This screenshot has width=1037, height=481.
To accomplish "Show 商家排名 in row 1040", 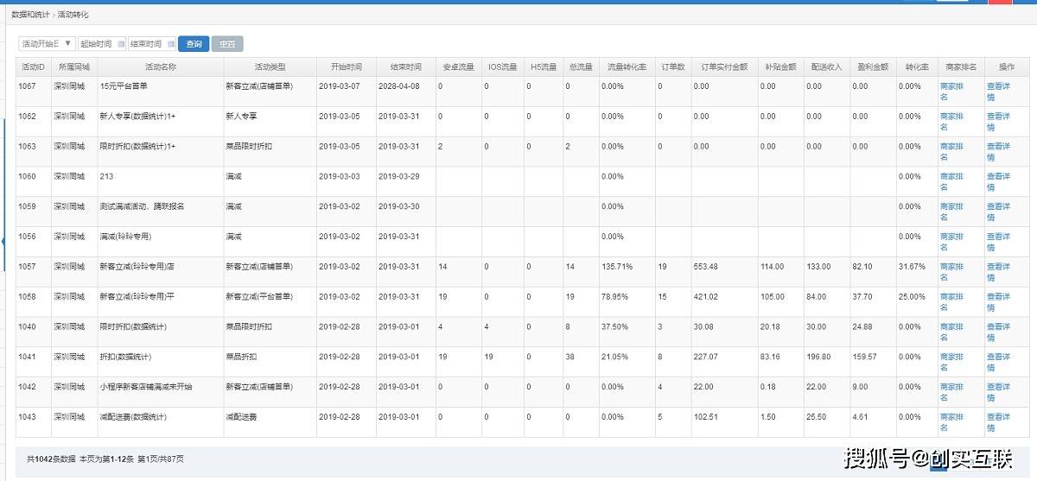I will [x=951, y=332].
